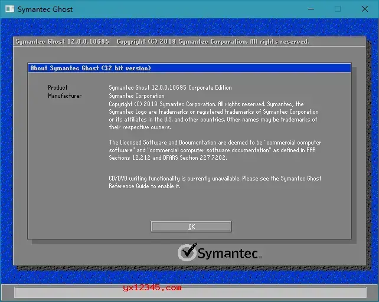Click the Symantec Ghost window title icon
This screenshot has width=379, height=302.
9,9
